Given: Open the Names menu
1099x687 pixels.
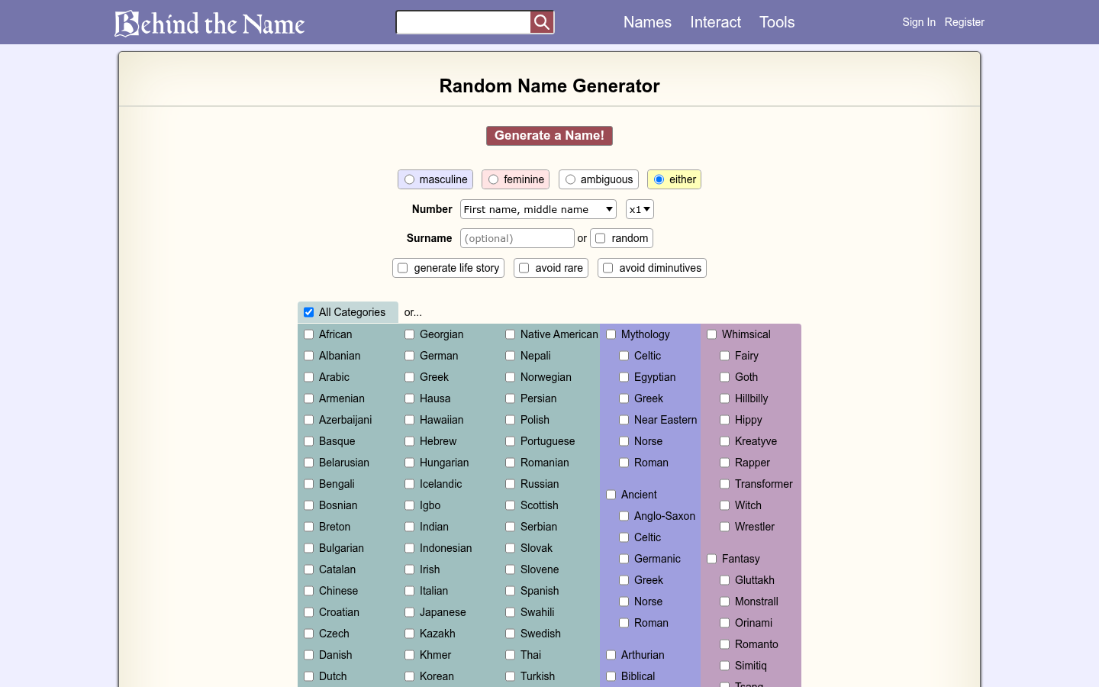Looking at the screenshot, I should coord(647,22).
